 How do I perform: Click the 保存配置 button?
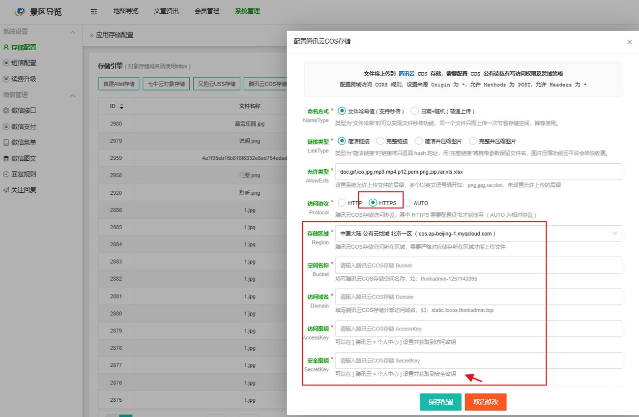coord(440,402)
